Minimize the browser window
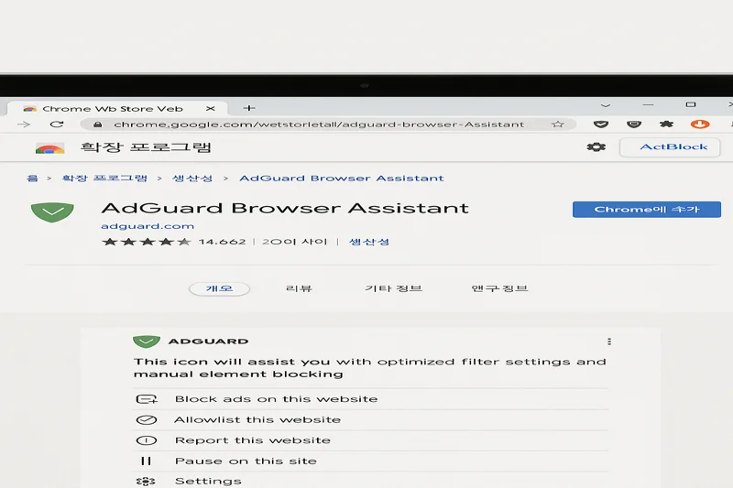This screenshot has height=488, width=733. pos(648,105)
